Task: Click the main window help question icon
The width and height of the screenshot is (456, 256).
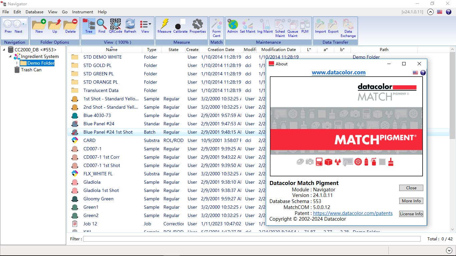Action: (x=449, y=12)
